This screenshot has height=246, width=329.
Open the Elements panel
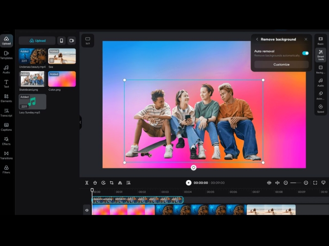tap(6, 98)
